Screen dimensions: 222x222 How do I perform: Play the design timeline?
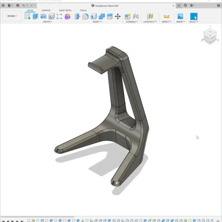12,221
